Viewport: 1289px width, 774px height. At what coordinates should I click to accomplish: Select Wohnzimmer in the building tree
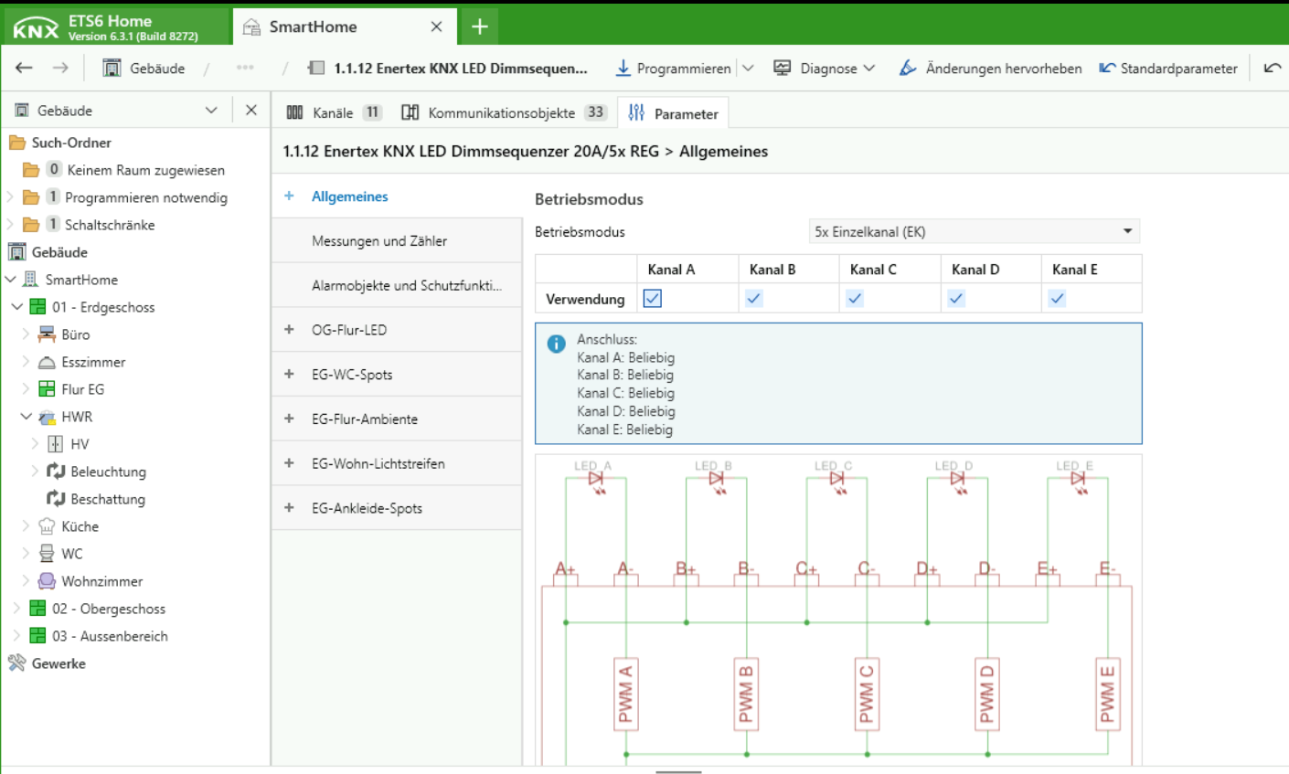pyautogui.click(x=101, y=581)
